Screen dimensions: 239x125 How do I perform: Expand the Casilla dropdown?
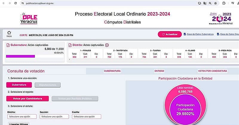(x=86, y=116)
